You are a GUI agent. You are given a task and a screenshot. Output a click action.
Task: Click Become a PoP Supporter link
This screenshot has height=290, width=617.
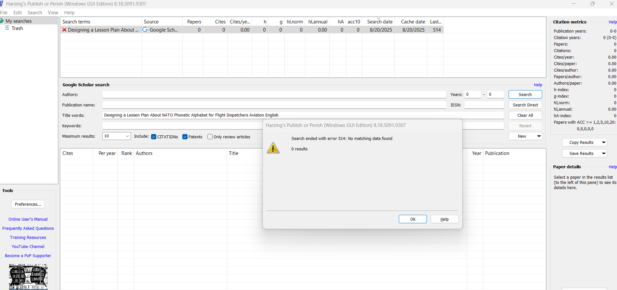[x=28, y=256]
